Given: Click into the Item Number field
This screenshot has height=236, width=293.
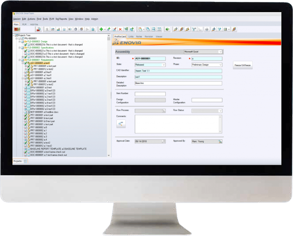Looking at the screenshot, I should (x=150, y=94).
